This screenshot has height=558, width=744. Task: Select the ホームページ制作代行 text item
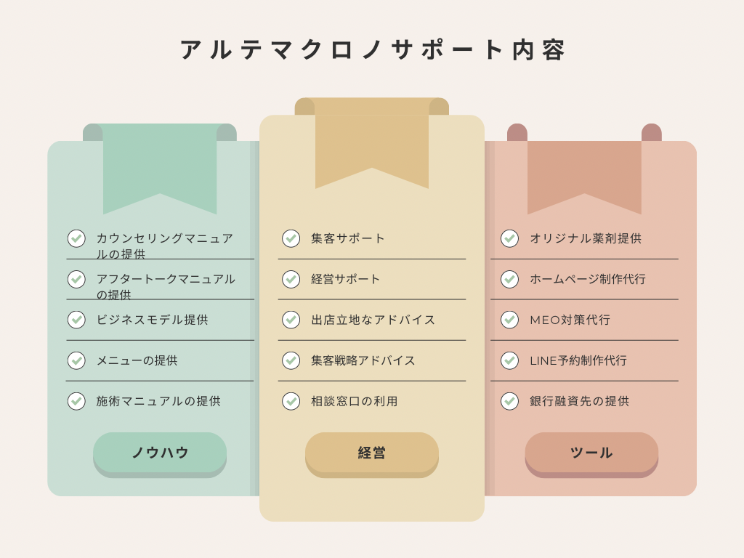click(x=587, y=279)
